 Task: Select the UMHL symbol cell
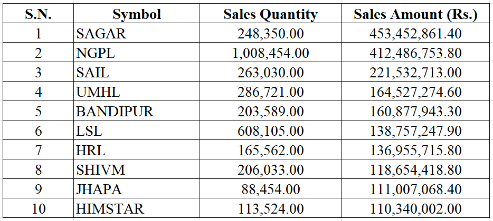point(98,93)
